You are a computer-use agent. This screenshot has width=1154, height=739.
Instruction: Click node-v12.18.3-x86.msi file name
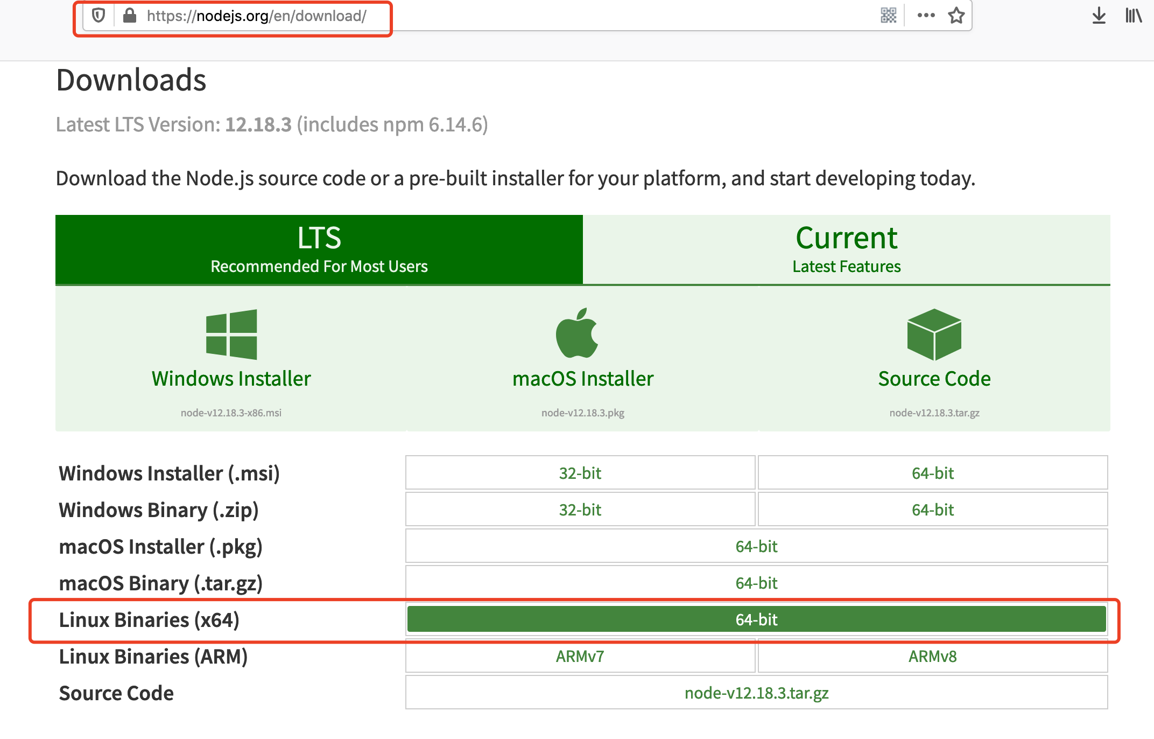pyautogui.click(x=231, y=413)
